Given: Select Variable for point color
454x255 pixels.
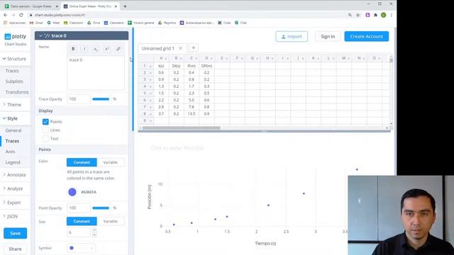Looking at the screenshot, I should pos(111,162).
